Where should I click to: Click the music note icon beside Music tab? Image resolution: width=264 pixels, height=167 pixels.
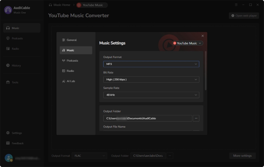(63, 50)
